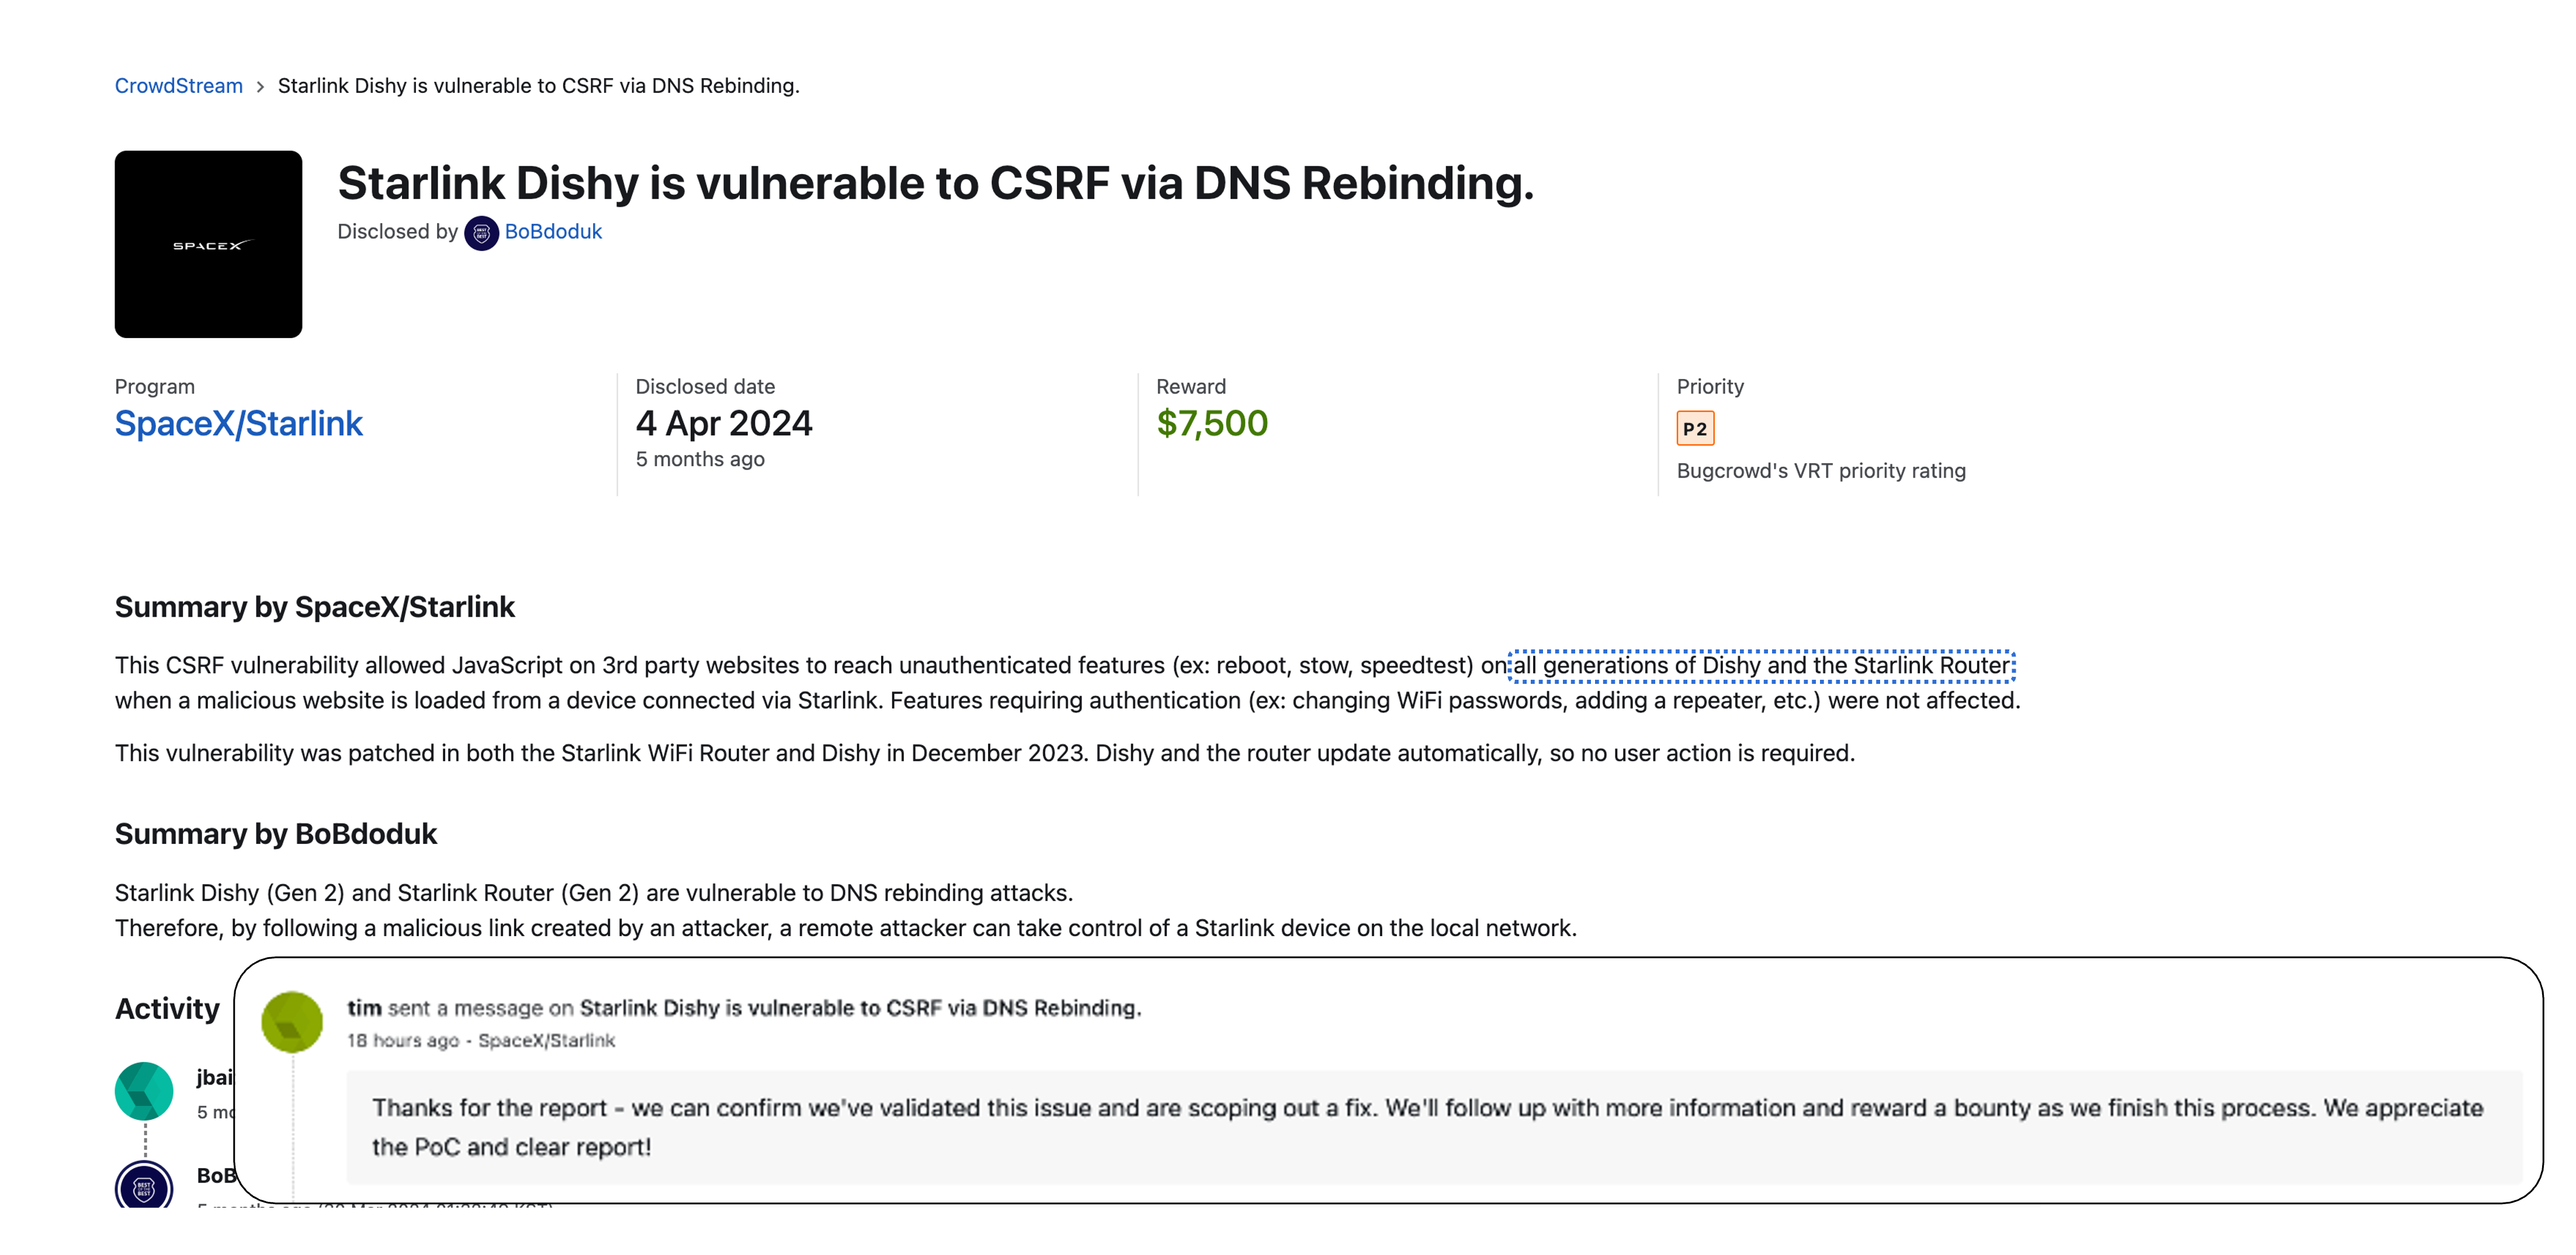Click the 4 Apr 2024 disclosed date

click(x=723, y=423)
